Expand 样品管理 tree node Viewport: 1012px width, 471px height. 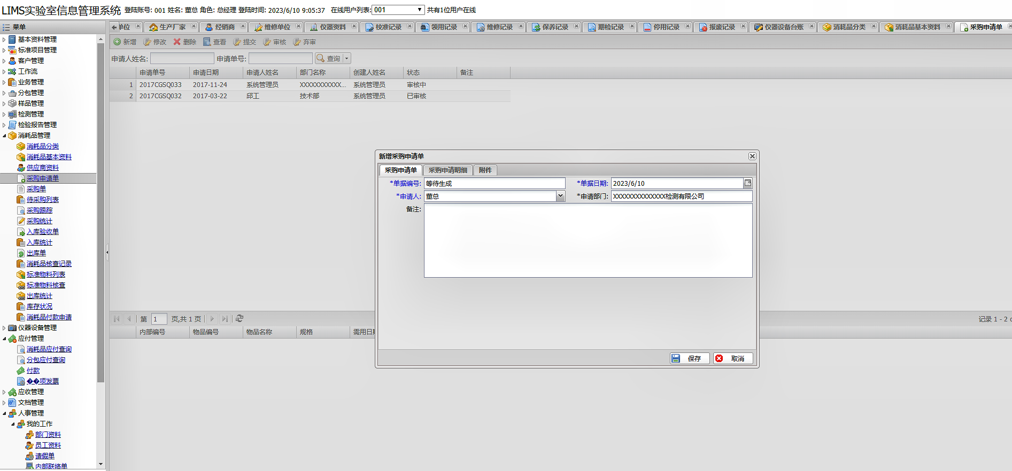coord(4,104)
